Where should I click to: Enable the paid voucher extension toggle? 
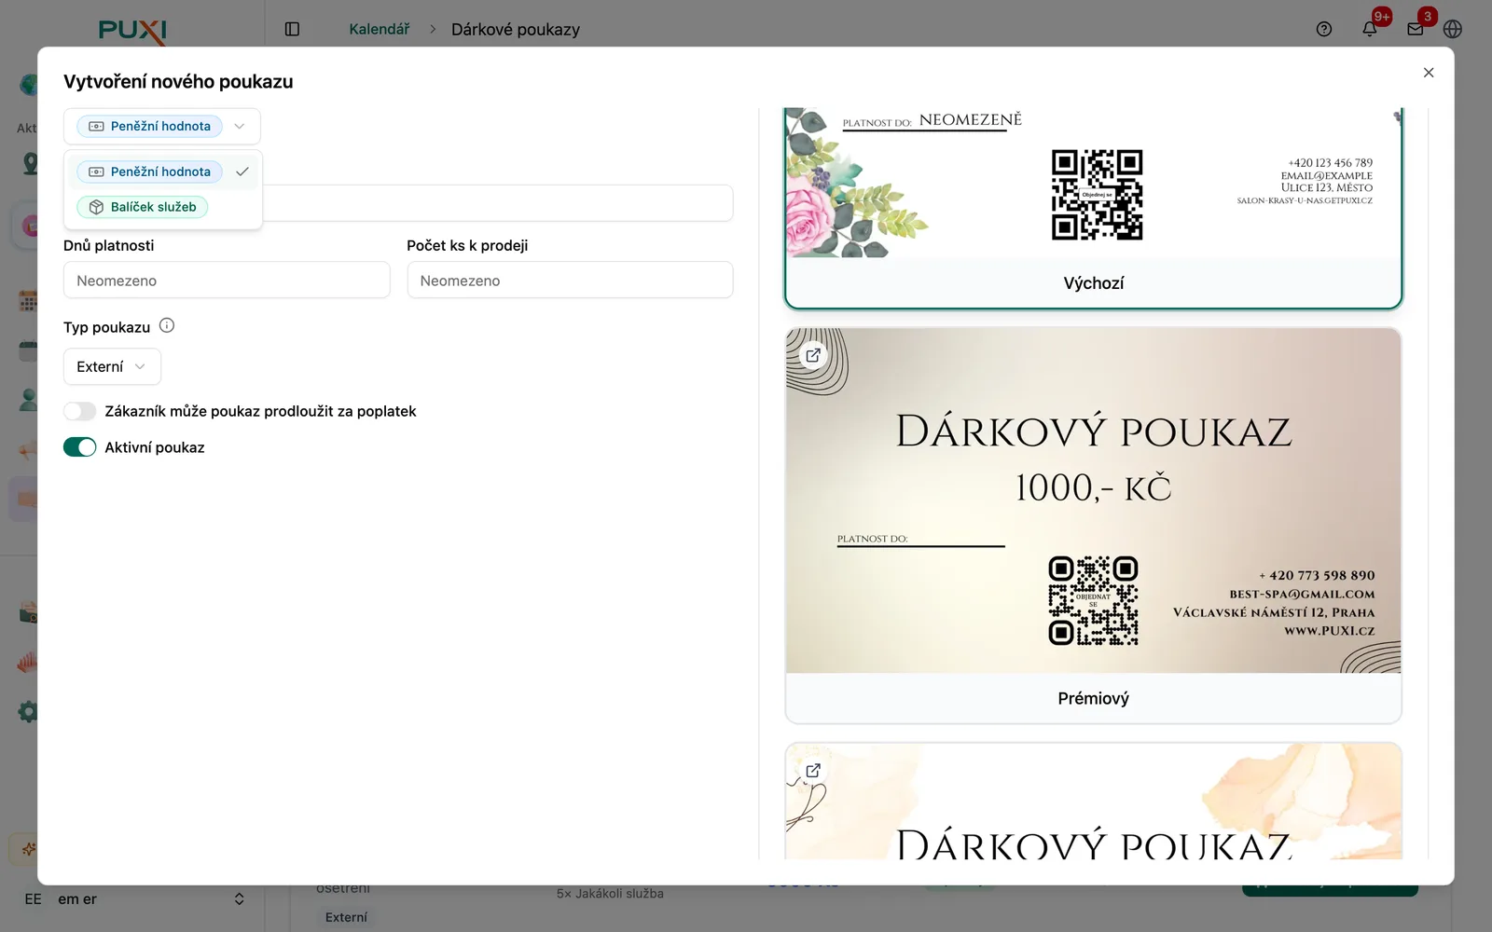[80, 411]
